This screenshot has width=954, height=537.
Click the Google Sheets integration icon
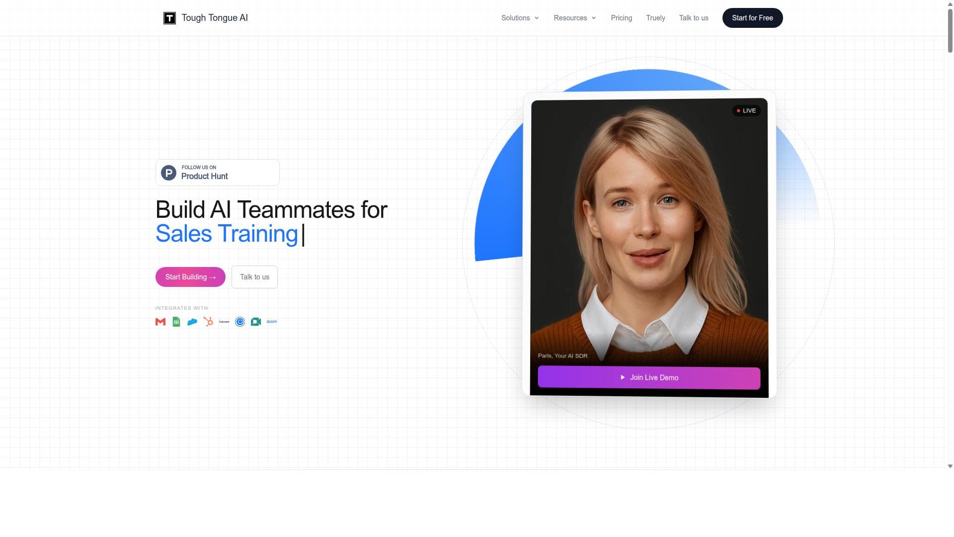click(176, 322)
